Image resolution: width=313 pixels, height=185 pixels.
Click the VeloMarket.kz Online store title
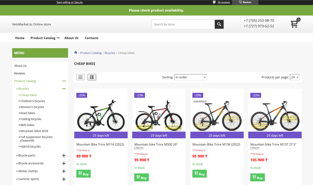pos(32,24)
